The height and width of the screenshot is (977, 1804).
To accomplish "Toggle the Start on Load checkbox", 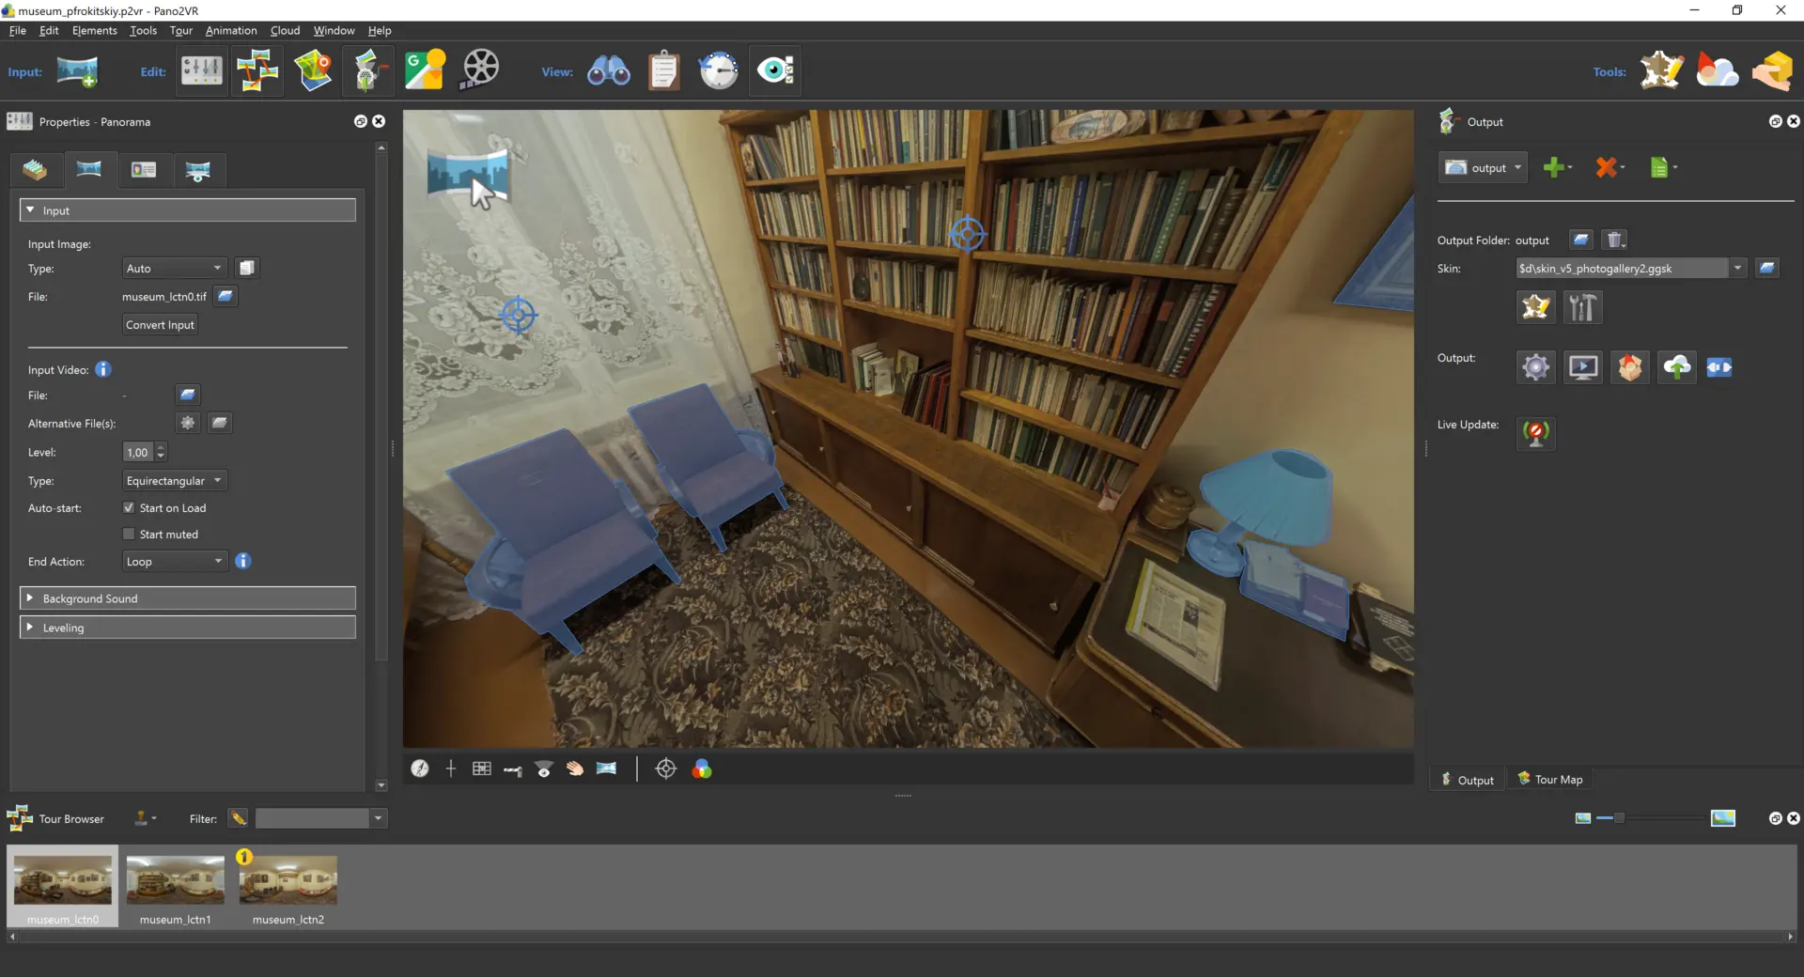I will click(129, 508).
